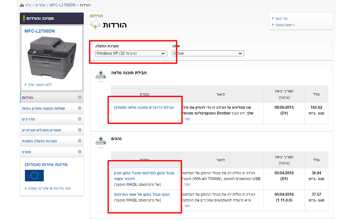The height and width of the screenshot is (221, 358).
Task: Click the תמיכה והורדות sidebar header
Action: (52, 19)
